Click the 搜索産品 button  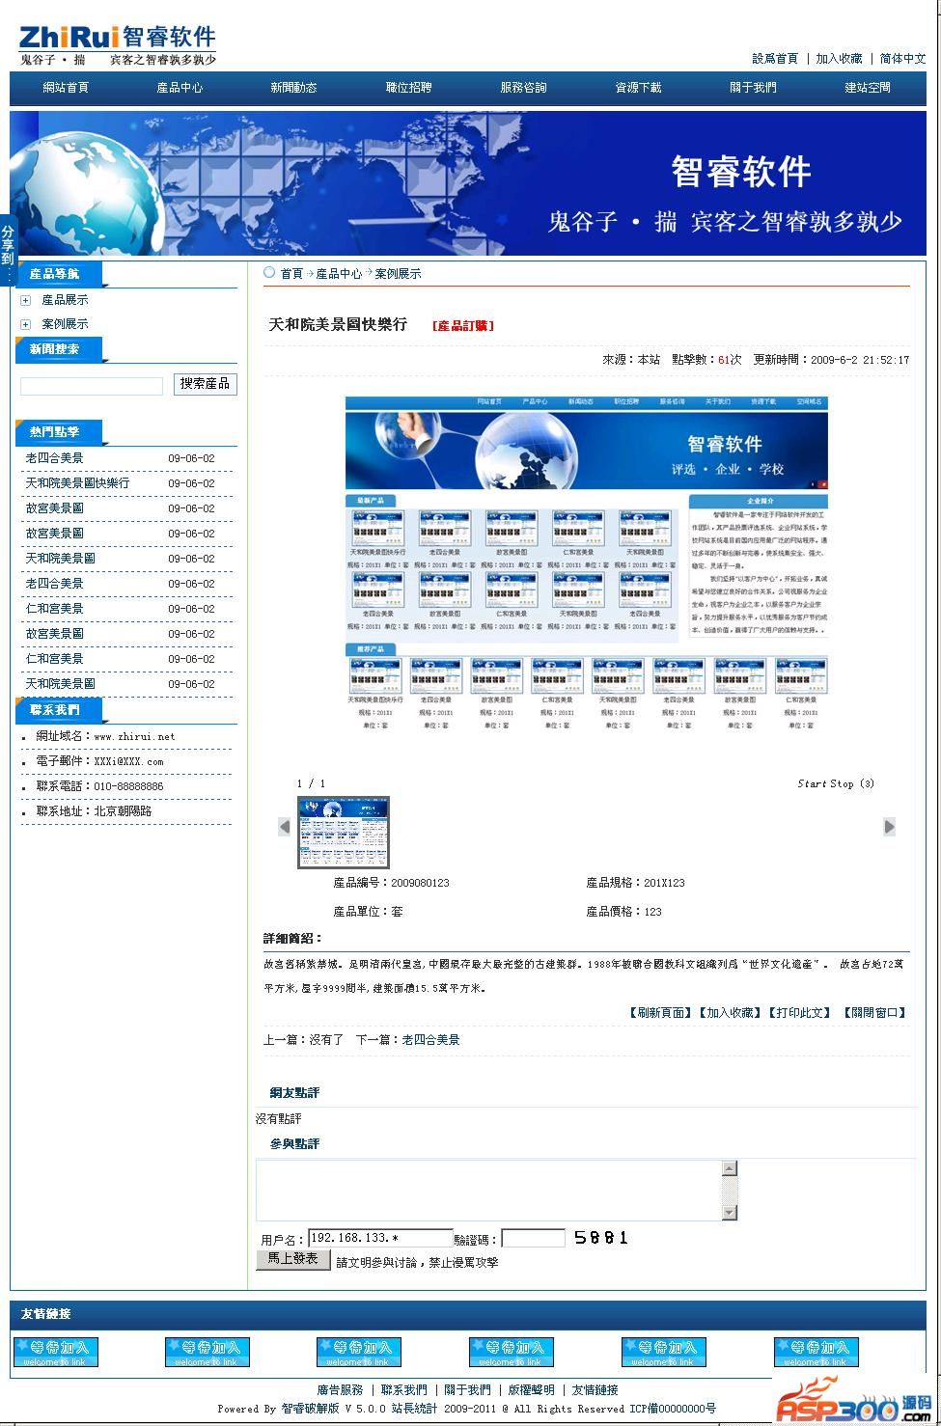coord(205,384)
